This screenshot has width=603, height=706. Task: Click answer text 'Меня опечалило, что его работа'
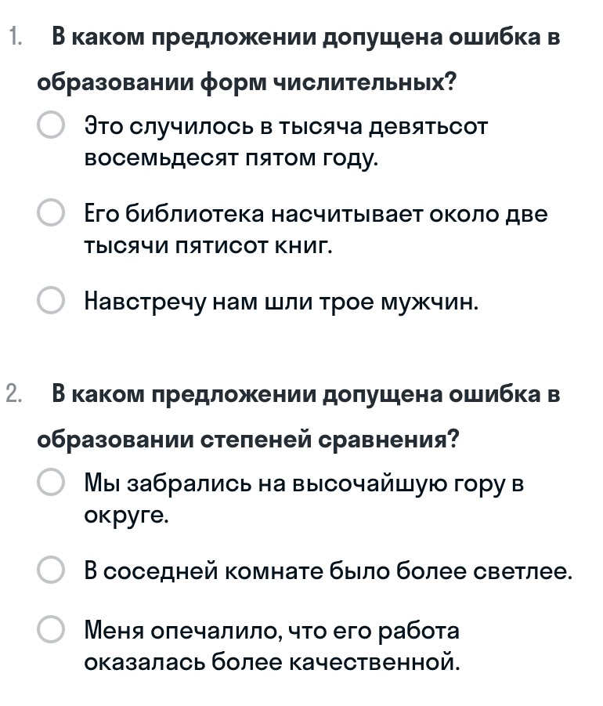tap(272, 630)
